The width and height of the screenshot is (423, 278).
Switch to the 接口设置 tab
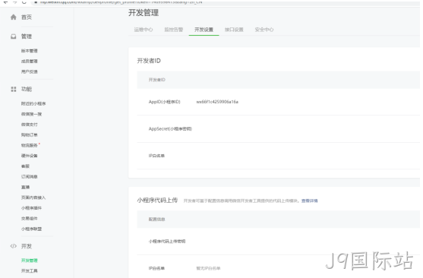[234, 30]
